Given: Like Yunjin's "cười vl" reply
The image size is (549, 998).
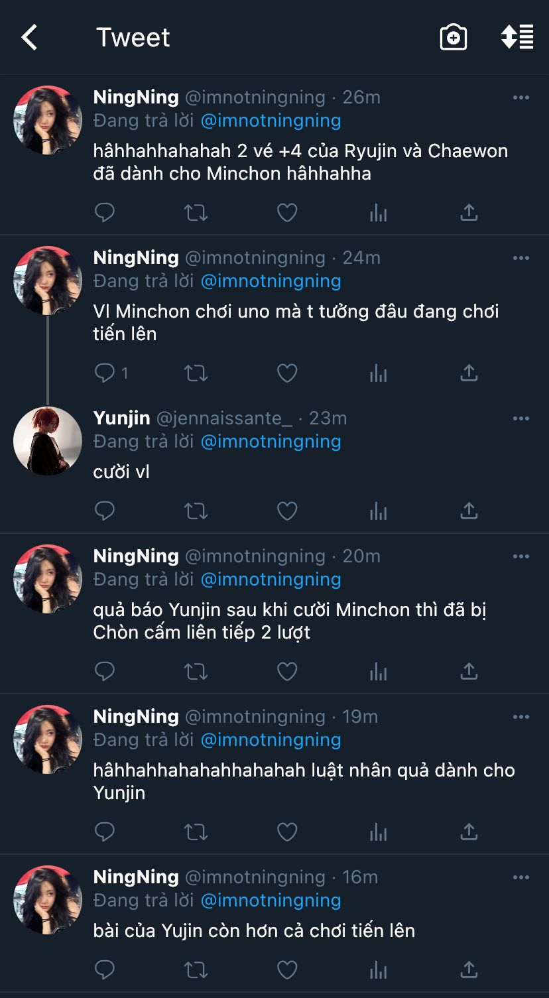Looking at the screenshot, I should 286,511.
